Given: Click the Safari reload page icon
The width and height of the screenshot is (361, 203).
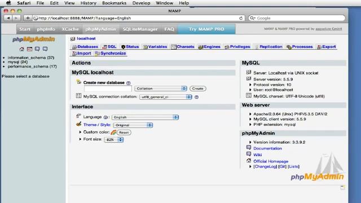Looking at the screenshot, I should [x=241, y=18].
